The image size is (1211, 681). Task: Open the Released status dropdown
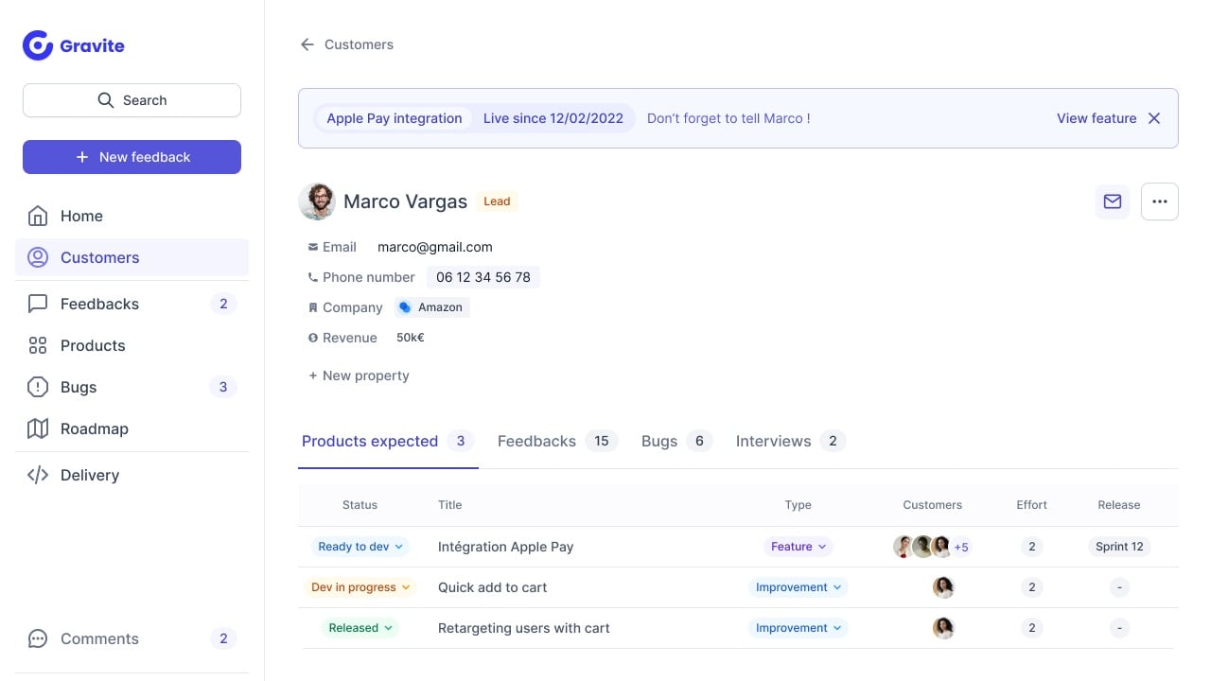tap(360, 628)
